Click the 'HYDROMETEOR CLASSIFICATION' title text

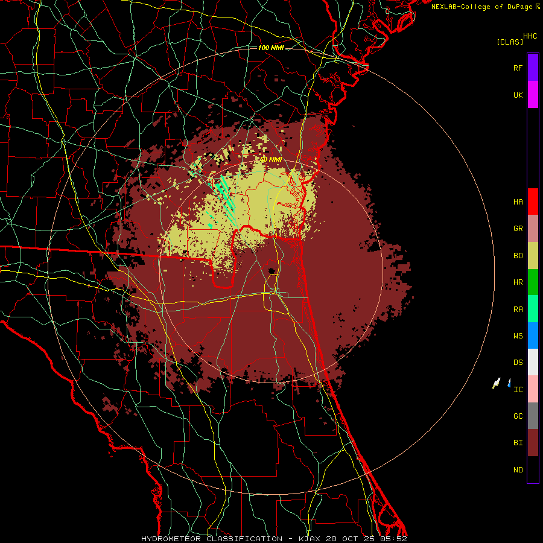tap(212, 539)
